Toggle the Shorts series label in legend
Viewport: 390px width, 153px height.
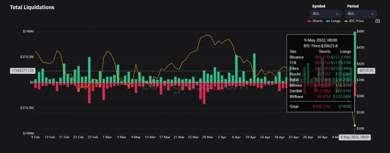click(318, 21)
